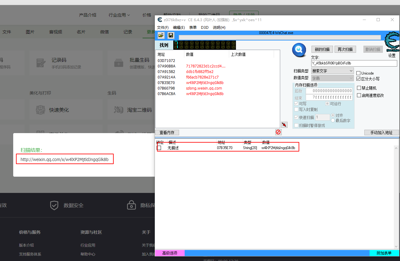Switch to the 记录 tab on the webpage
The width and height of the screenshot is (400, 261).
(128, 32)
